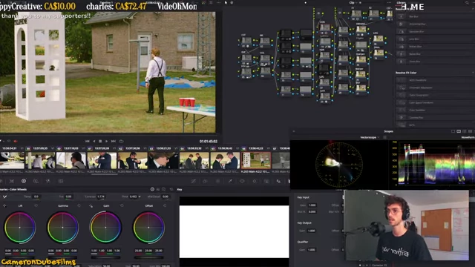Set scopes to single view layout

click(453, 131)
